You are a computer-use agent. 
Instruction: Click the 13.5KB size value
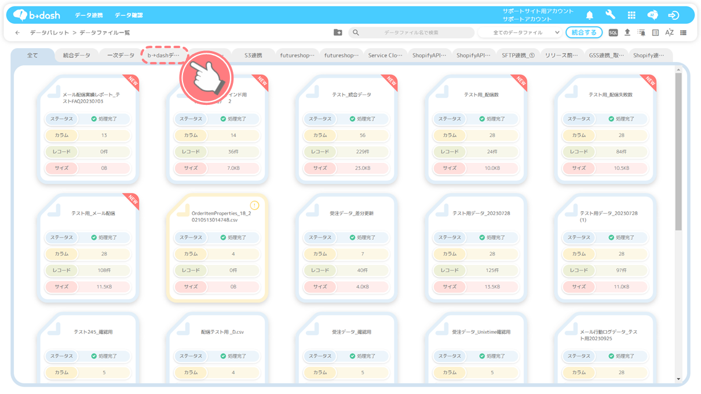tap(492, 287)
